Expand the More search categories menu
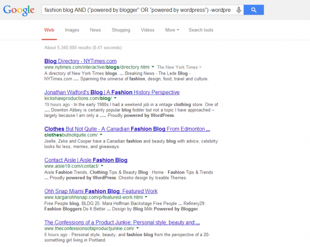Viewport: 310px width, 247px height. pyautogui.click(x=172, y=30)
